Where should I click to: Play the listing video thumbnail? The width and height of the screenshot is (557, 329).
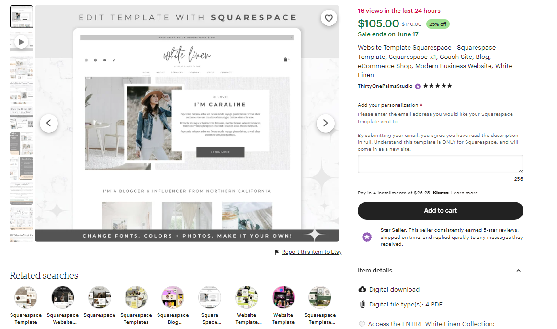pos(22,42)
